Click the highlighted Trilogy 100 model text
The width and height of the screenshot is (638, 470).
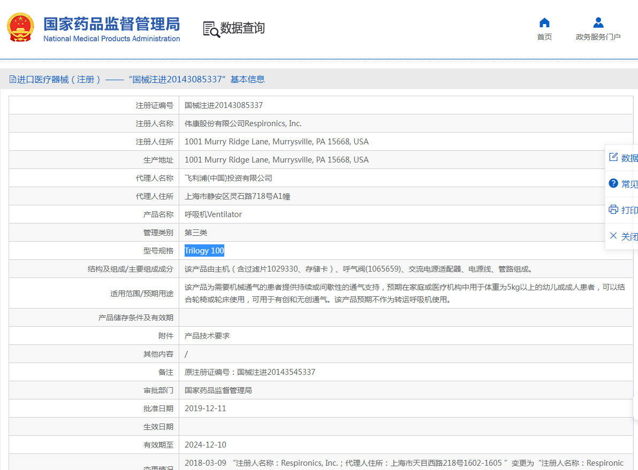click(204, 251)
